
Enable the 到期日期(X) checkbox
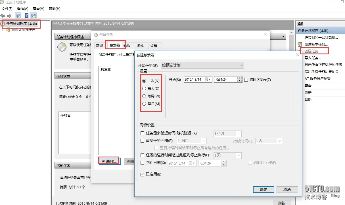coord(143,163)
